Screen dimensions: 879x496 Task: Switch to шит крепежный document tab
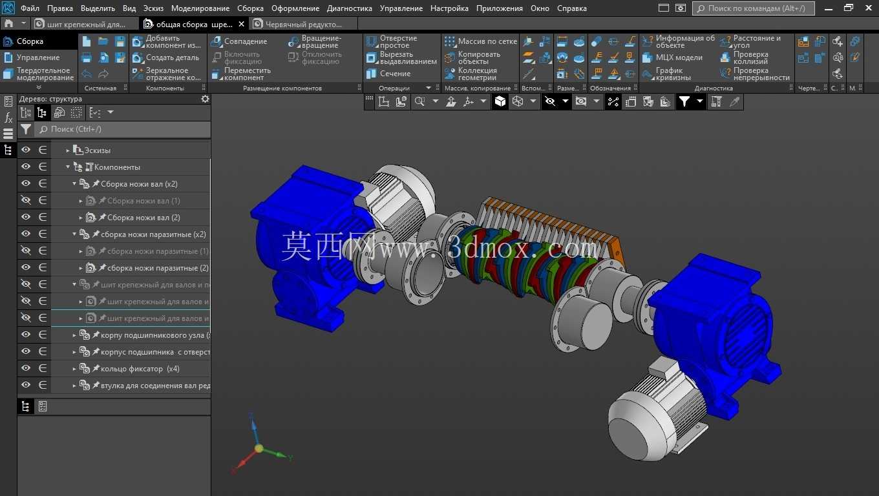click(x=84, y=24)
